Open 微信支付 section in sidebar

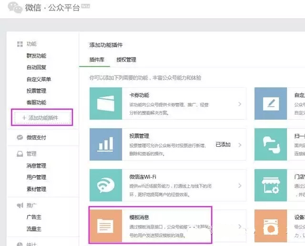36,138
